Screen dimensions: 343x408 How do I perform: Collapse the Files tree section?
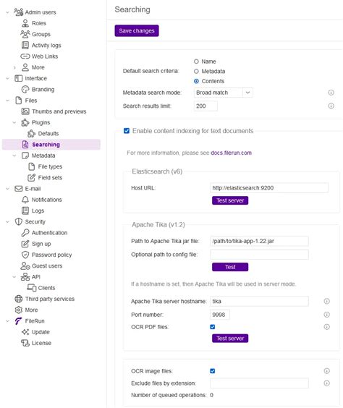click(7, 101)
